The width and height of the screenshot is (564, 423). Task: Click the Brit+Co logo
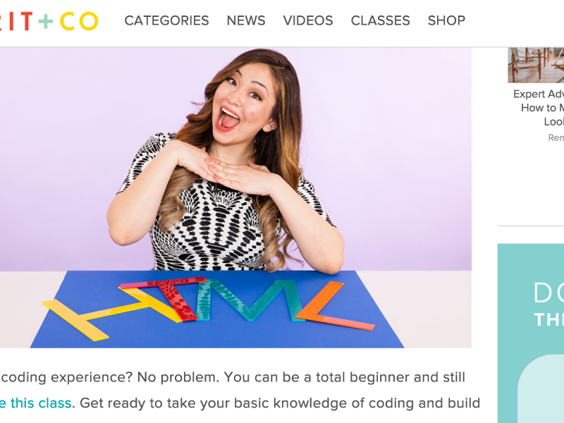tap(49, 21)
